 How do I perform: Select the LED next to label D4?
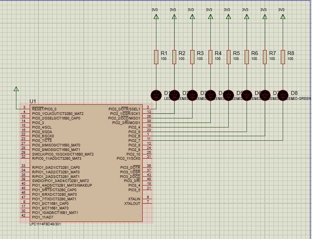pyautogui.click(x=210, y=95)
